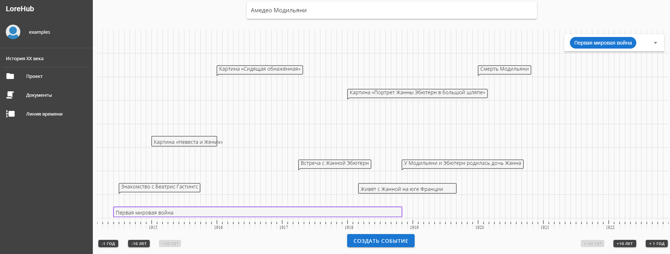
Task: Click the Проект folder icon
Action: pos(10,76)
